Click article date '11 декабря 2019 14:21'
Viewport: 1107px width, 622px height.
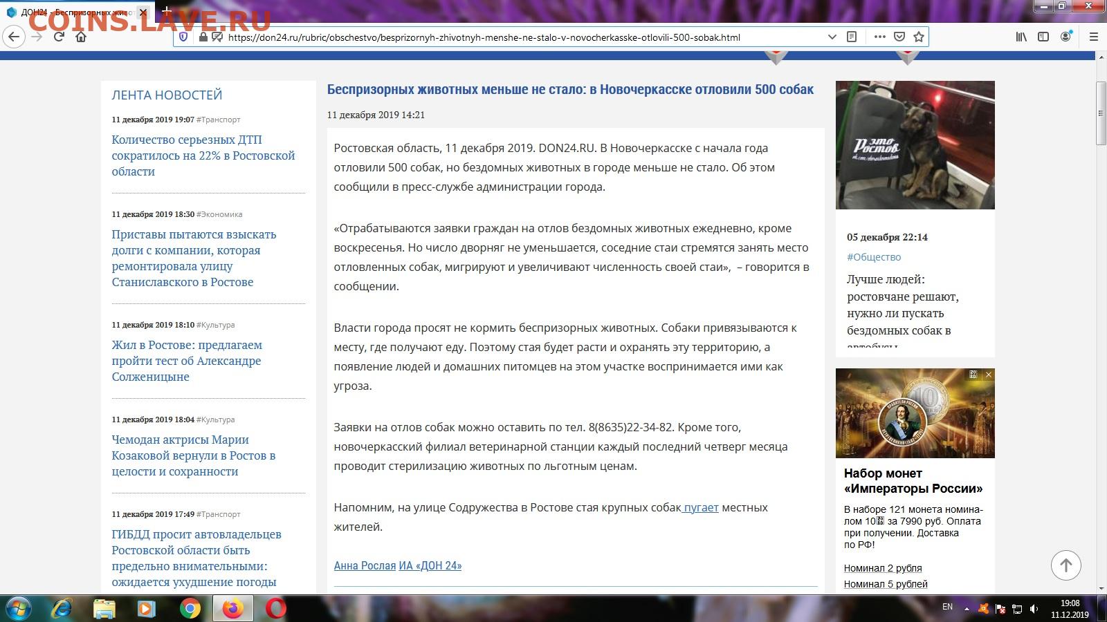tap(376, 115)
